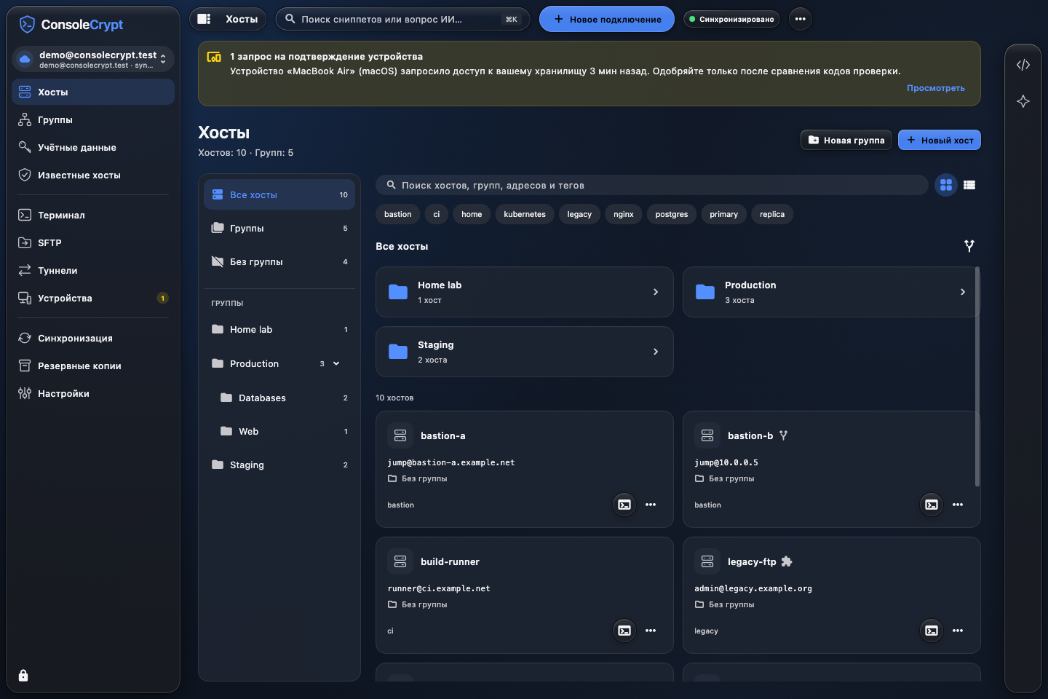This screenshot has width=1048, height=699.
Task: Click the Staging folder icon in the host grid
Action: [x=398, y=352]
